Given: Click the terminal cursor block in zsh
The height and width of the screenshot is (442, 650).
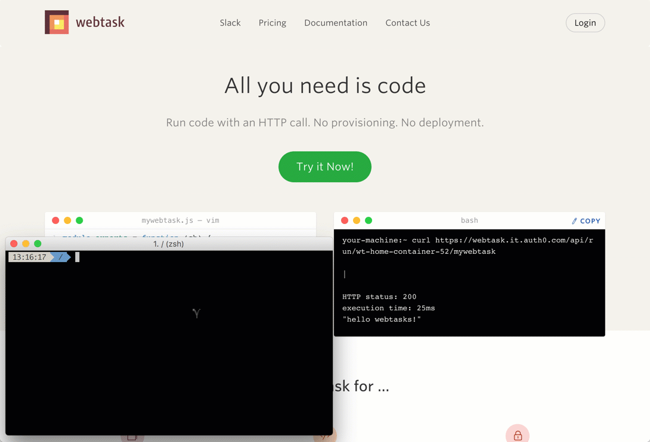Looking at the screenshot, I should (x=77, y=257).
